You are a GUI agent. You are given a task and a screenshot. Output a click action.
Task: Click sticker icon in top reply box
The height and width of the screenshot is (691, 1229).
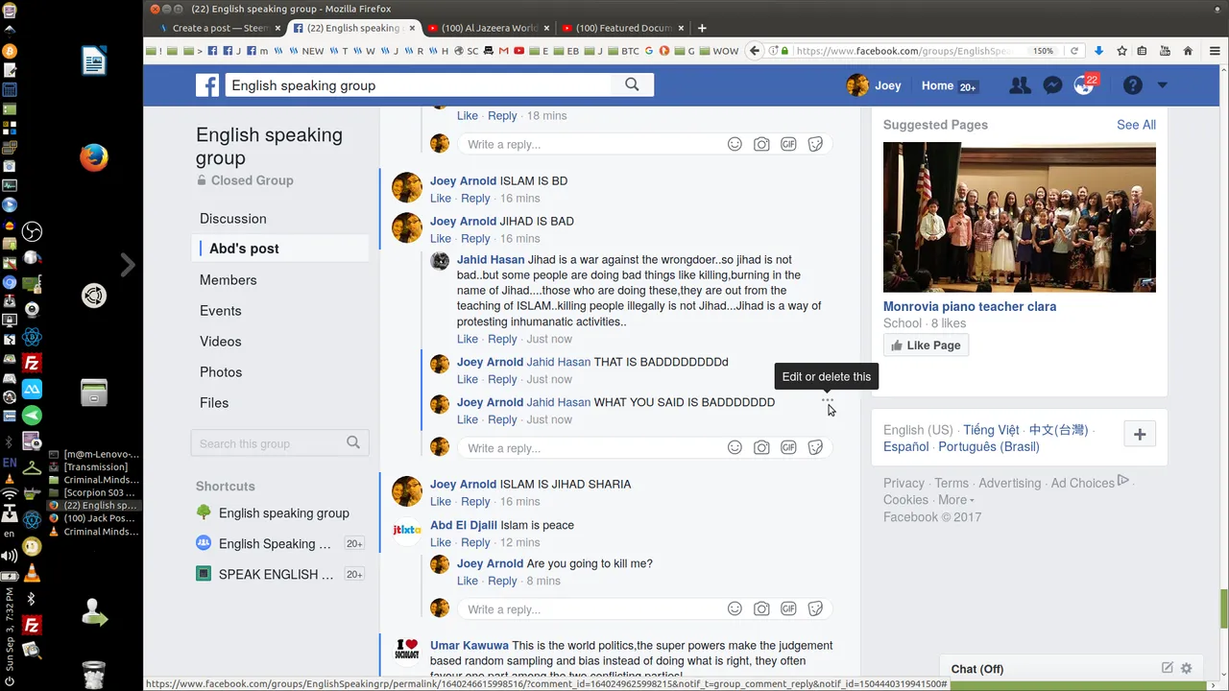[815, 144]
